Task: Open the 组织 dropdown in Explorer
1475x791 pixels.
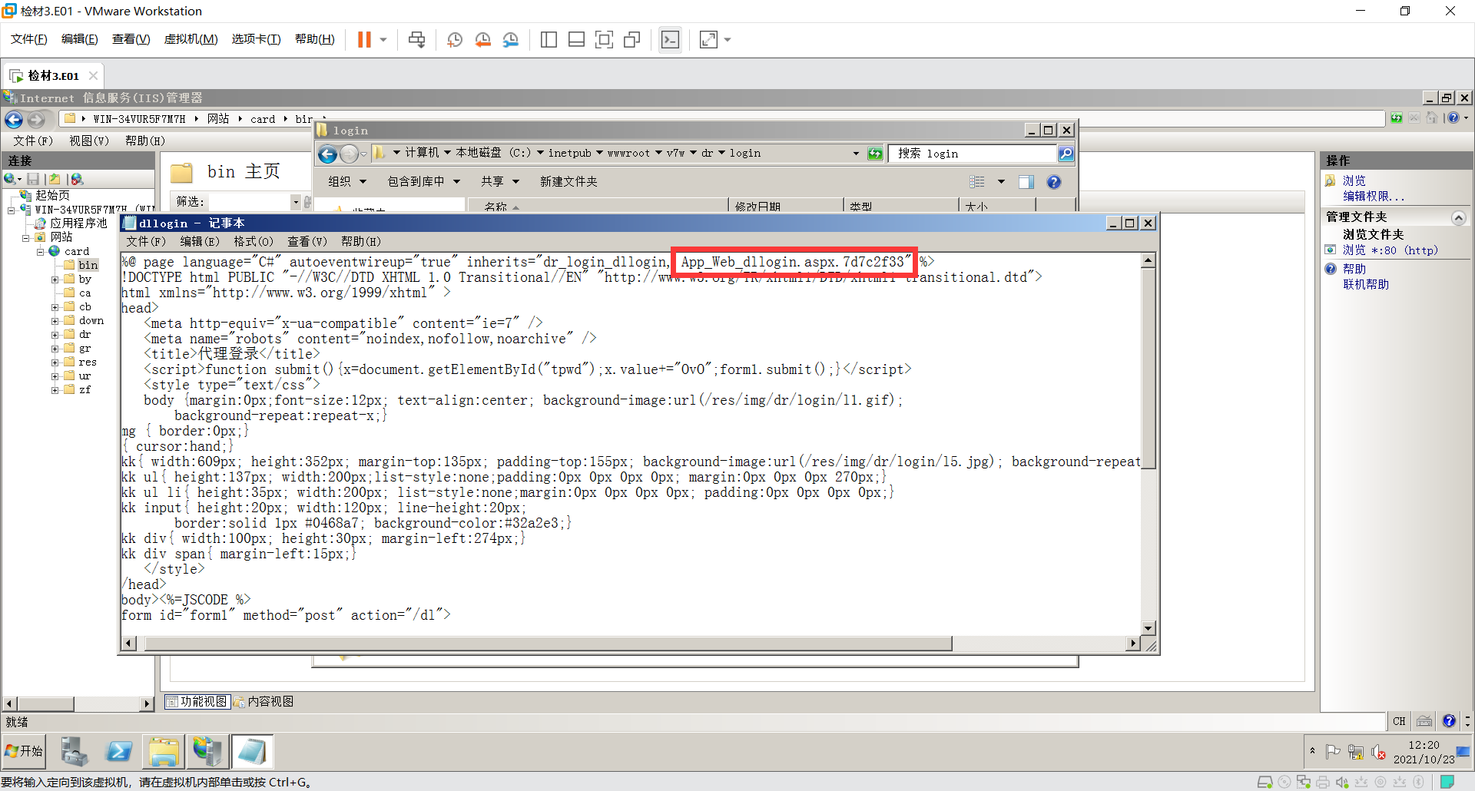Action: pos(347,182)
